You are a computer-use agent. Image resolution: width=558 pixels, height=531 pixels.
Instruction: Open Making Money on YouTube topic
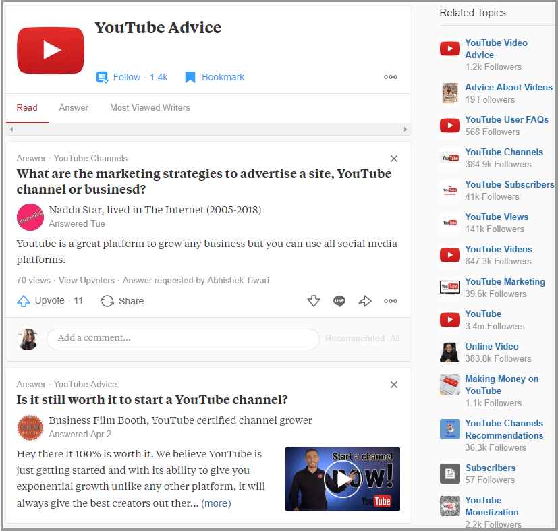click(502, 385)
